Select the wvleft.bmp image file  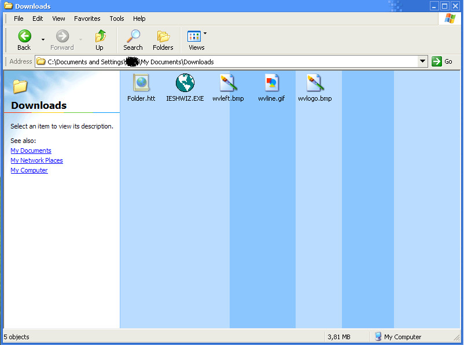click(x=228, y=83)
